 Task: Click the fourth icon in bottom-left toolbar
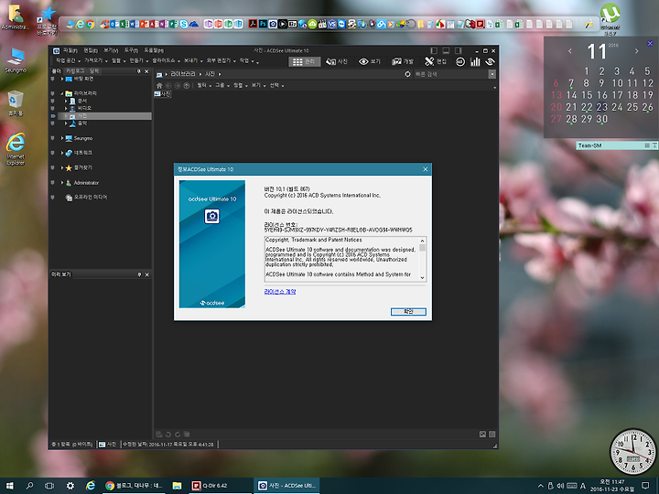point(187,435)
